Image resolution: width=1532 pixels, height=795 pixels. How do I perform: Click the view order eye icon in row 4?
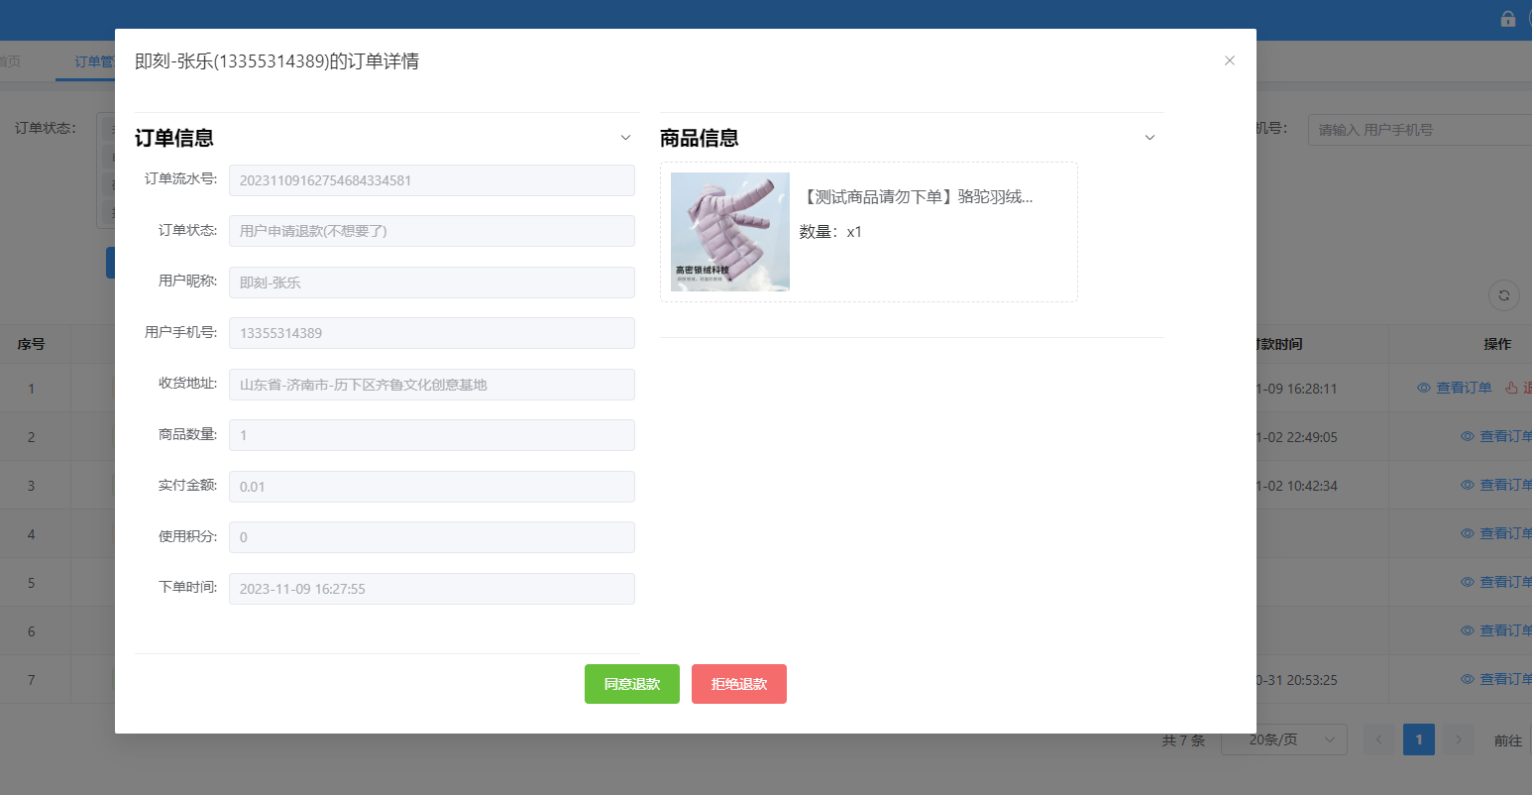(1468, 533)
